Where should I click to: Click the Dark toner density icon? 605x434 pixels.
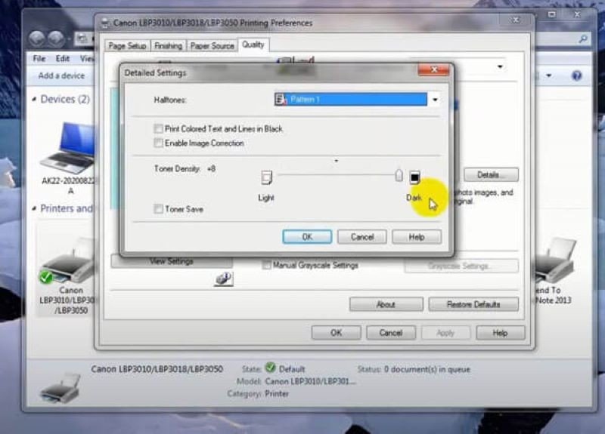point(414,177)
